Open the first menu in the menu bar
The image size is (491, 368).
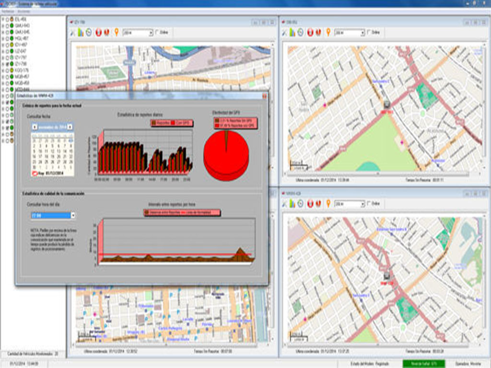(x=8, y=11)
